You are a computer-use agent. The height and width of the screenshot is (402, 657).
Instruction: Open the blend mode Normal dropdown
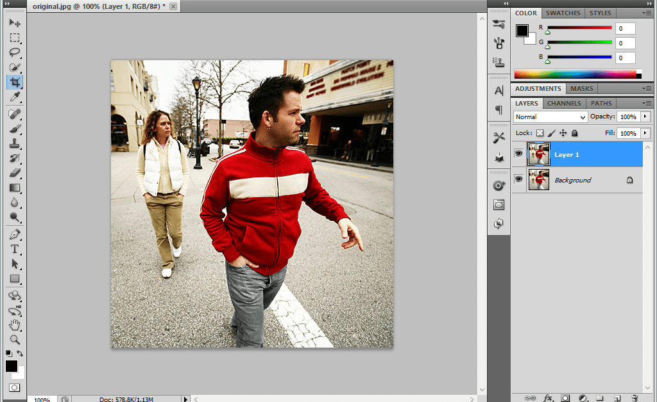(550, 117)
